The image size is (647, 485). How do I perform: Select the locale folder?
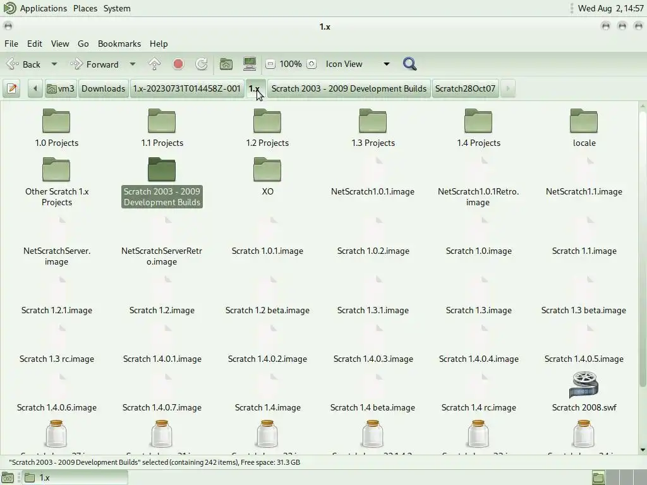(x=584, y=128)
